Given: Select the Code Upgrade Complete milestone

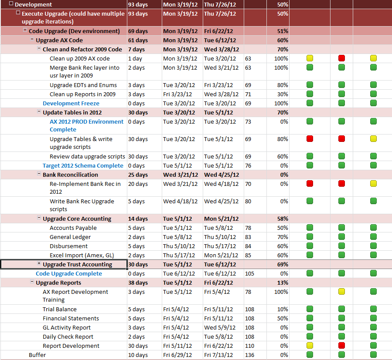Looking at the screenshot, I should pyautogui.click(x=69, y=274).
